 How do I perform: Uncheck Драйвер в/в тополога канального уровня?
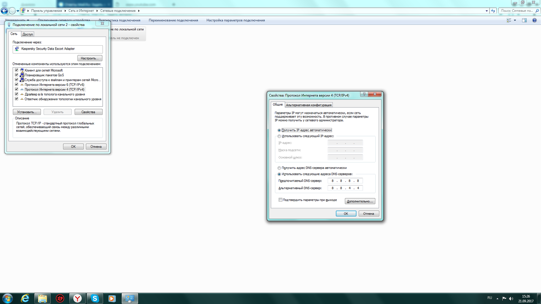(x=16, y=94)
